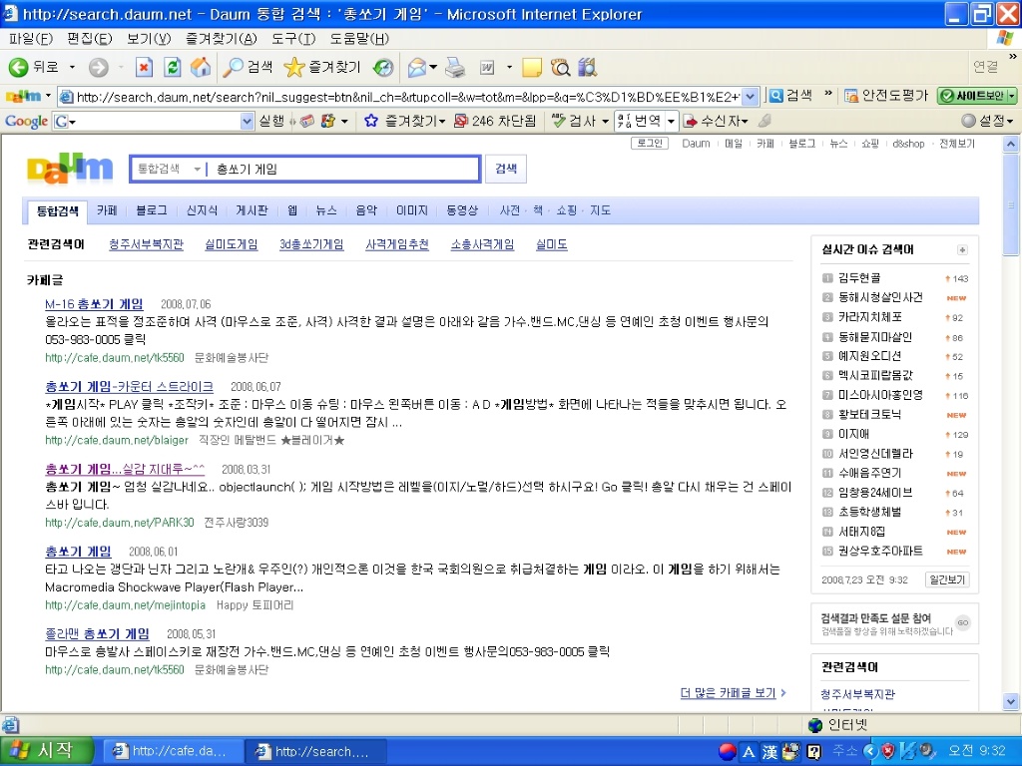Open 총쏘기 게임-카운터 스트라이크 link
The image size is (1022, 766).
click(129, 386)
